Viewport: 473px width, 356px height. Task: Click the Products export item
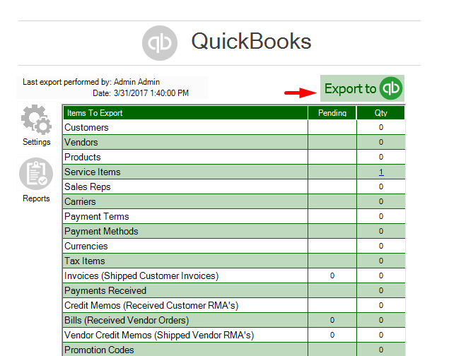click(x=83, y=158)
